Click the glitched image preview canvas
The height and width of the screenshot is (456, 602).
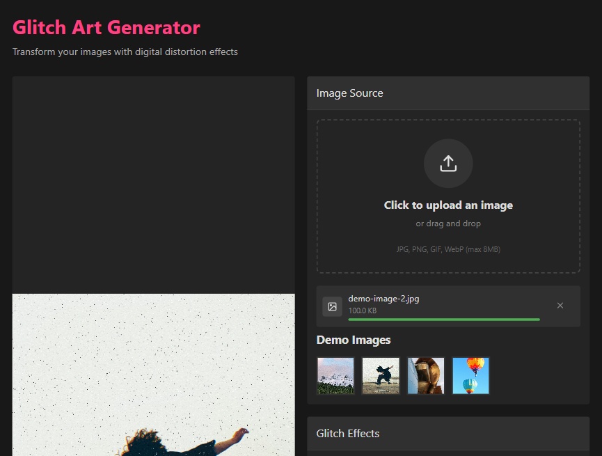154,375
